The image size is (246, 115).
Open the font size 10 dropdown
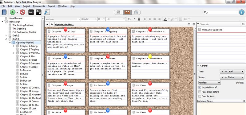(x=101, y=19)
